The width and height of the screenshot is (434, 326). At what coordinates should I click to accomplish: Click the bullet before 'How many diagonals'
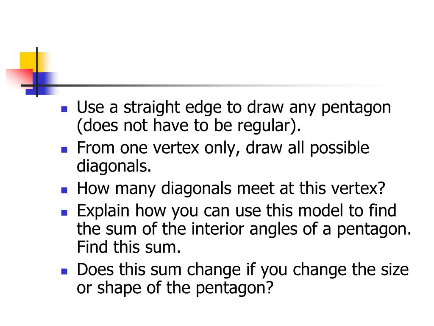pos(64,190)
